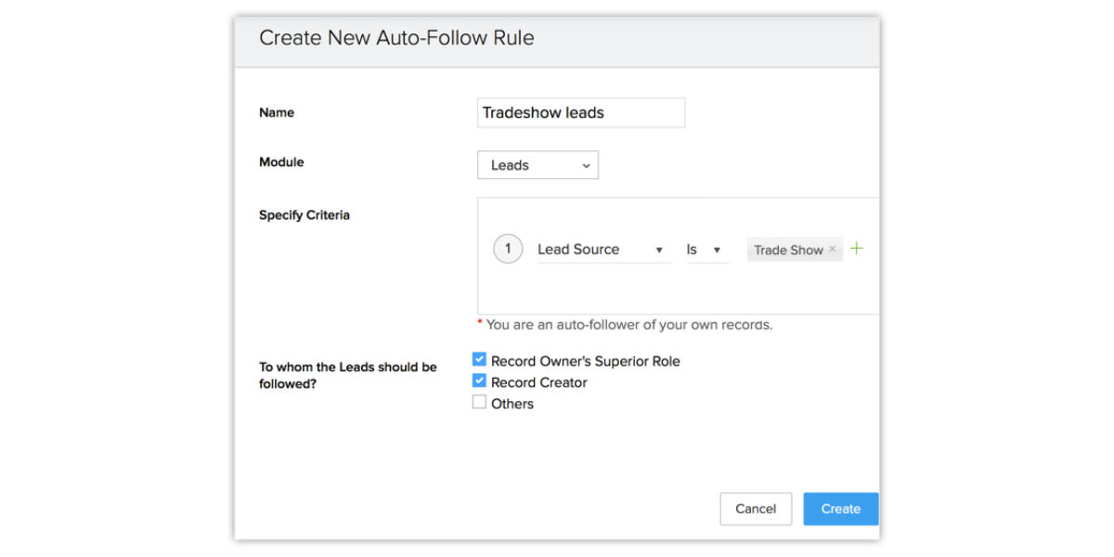Click the Record Creator label text
This screenshot has width=1114, height=557.
point(539,382)
